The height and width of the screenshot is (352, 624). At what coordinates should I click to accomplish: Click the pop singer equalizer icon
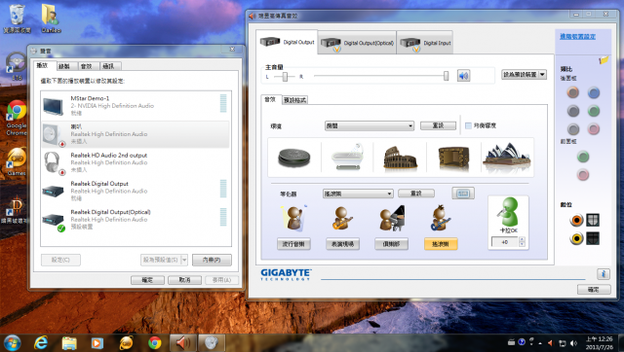coord(294,218)
